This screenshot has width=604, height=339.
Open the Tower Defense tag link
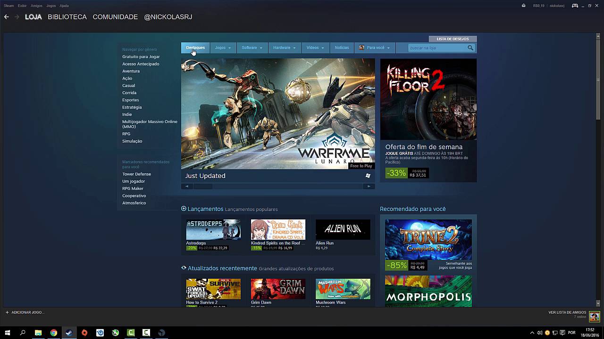(x=136, y=174)
